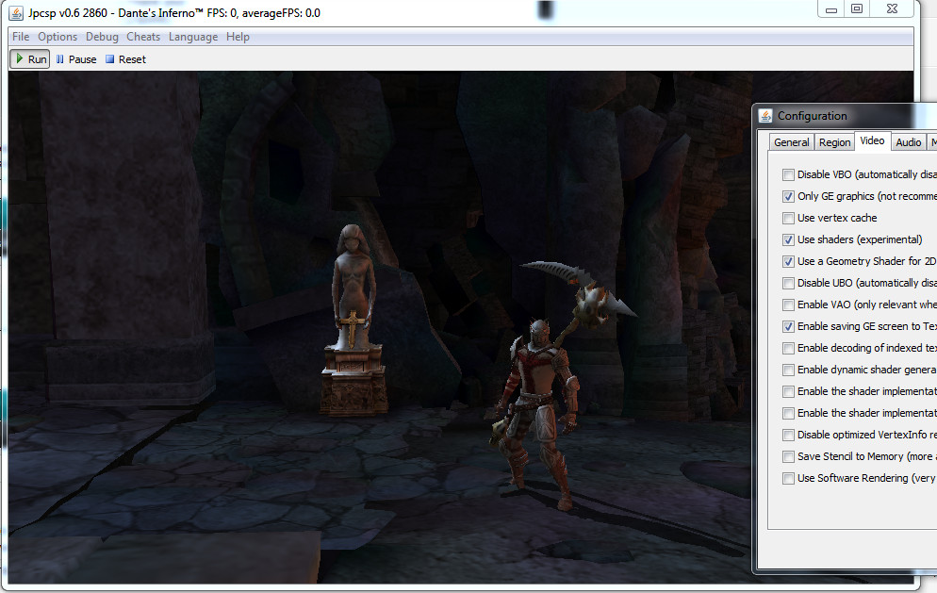Open the Language menu
Viewport: 937px width, 593px height.
point(193,37)
